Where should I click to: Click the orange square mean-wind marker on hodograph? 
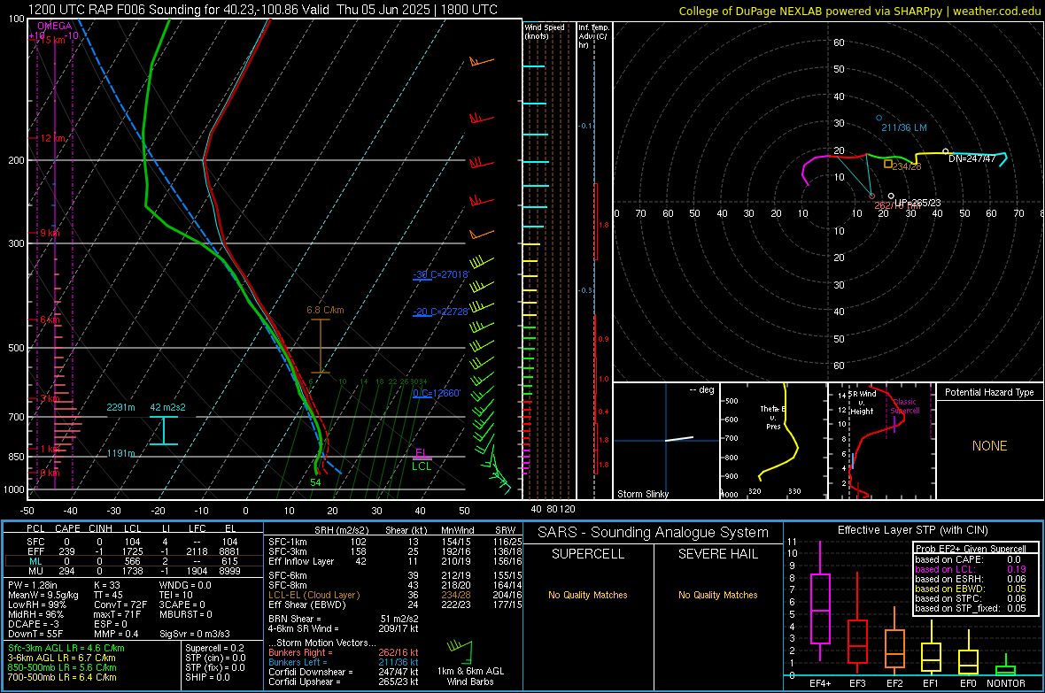[887, 163]
